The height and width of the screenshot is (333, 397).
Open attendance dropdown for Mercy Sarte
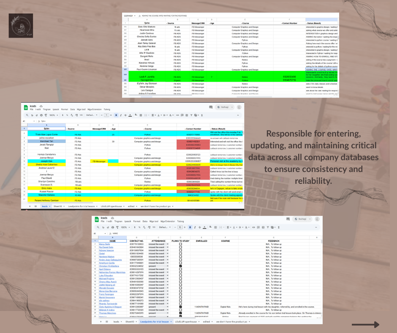click(167, 244)
